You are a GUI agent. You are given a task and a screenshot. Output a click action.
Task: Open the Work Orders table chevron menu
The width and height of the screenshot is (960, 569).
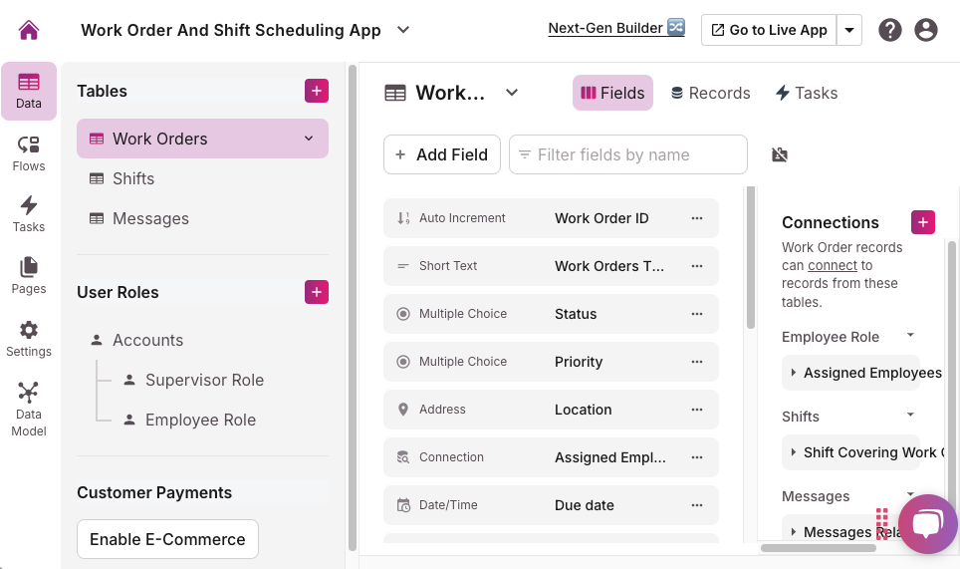tap(309, 139)
